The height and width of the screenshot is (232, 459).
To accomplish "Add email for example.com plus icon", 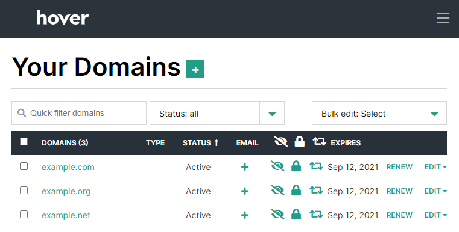I will coord(245,167).
